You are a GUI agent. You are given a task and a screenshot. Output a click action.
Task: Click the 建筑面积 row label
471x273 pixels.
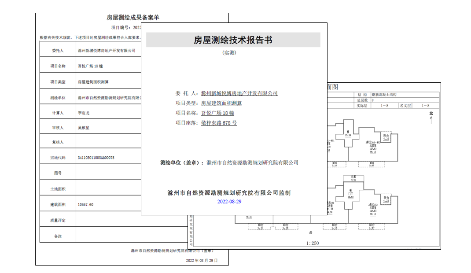[58, 204]
